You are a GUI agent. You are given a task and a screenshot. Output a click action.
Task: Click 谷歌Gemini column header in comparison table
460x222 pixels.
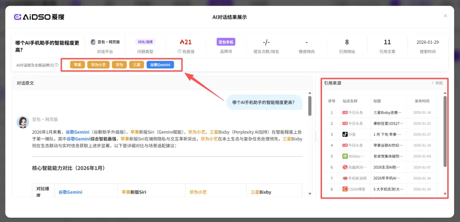(x=70, y=192)
